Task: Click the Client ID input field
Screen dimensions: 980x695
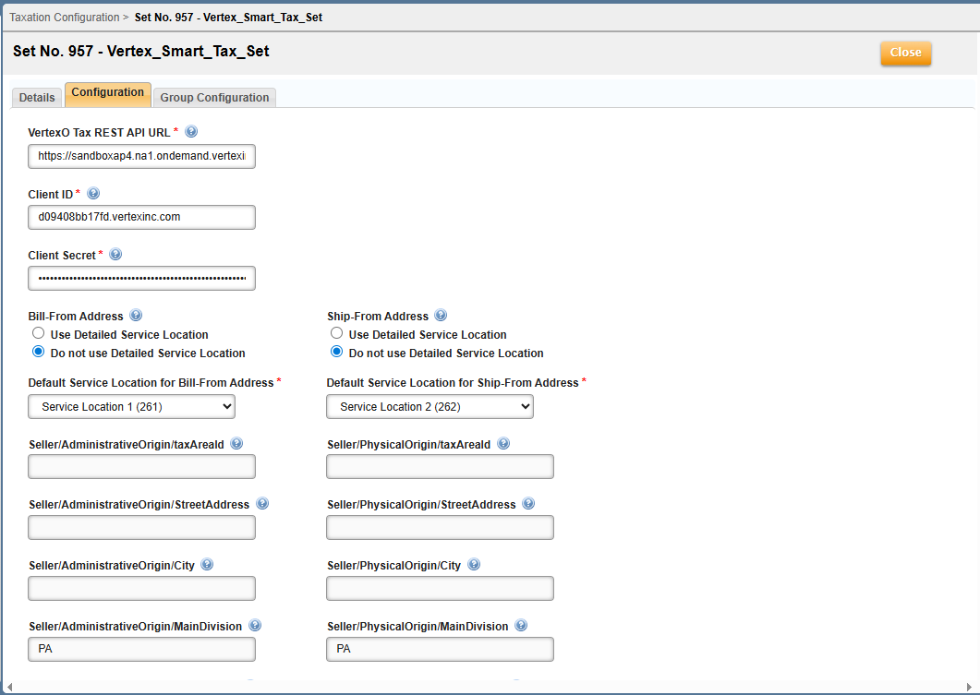Action: coord(142,217)
